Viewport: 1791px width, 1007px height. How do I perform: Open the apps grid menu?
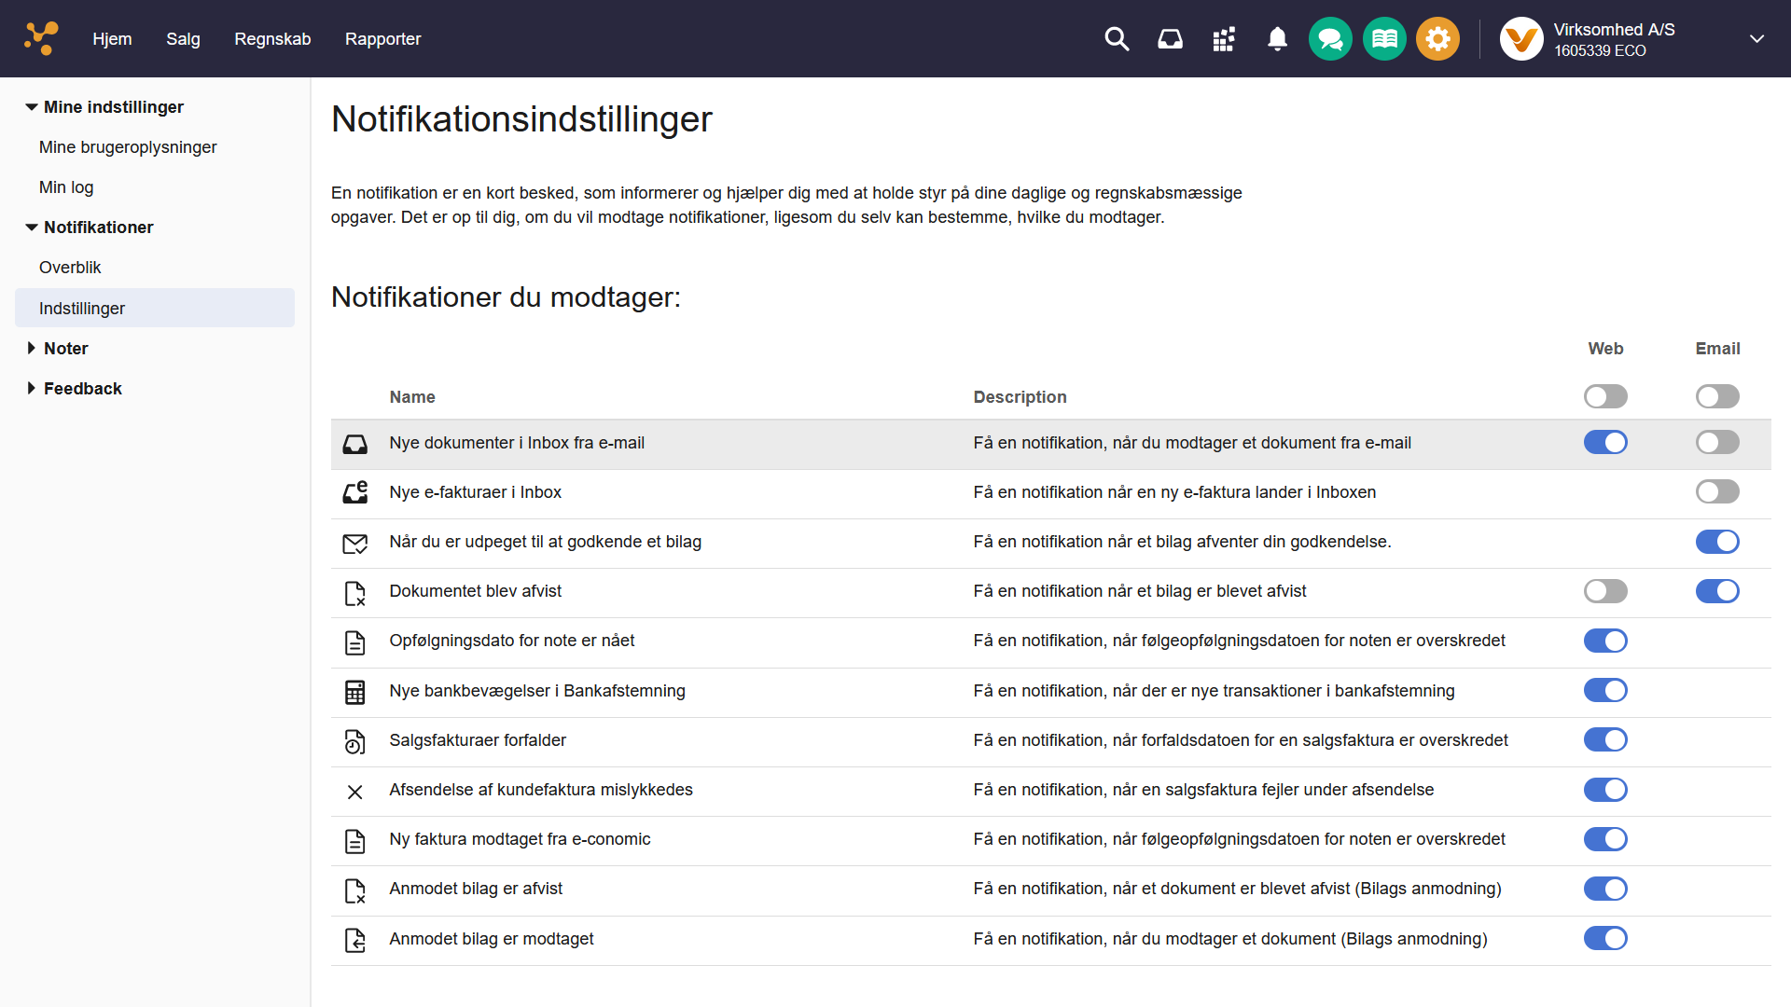tap(1223, 38)
